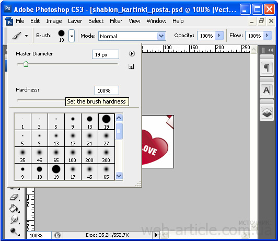278x241 pixels.
Task: Expand the collapsed panel dock arrows
Action: pyautogui.click(x=271, y=50)
